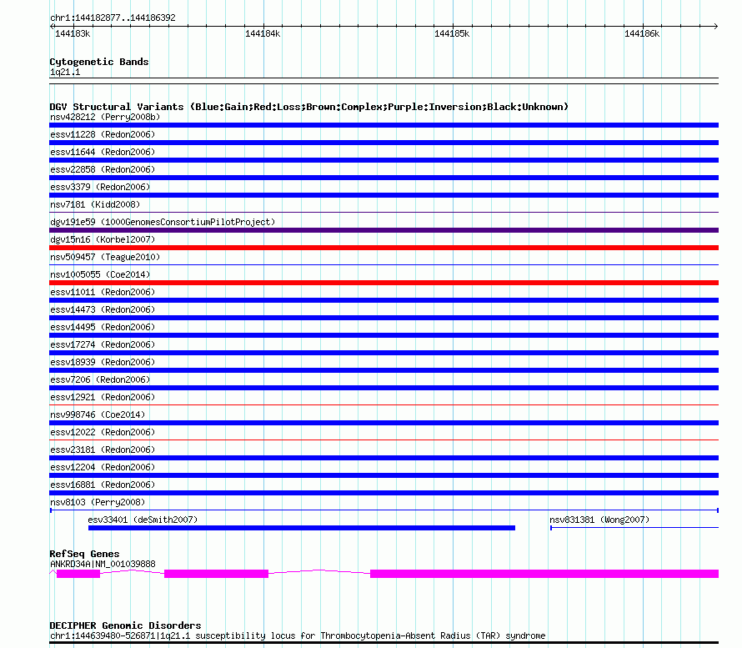The width and height of the screenshot is (742, 648).
Task: Click essv23181 (Redon2006) label
Action: pyautogui.click(x=103, y=450)
